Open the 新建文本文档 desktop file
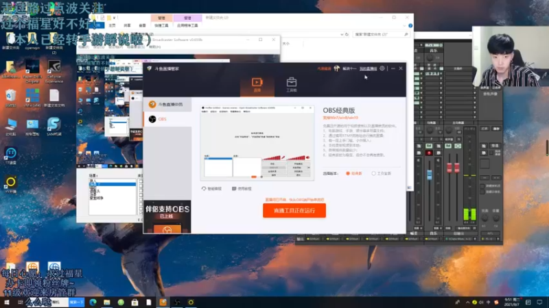The image size is (549, 308). pyautogui.click(x=54, y=98)
